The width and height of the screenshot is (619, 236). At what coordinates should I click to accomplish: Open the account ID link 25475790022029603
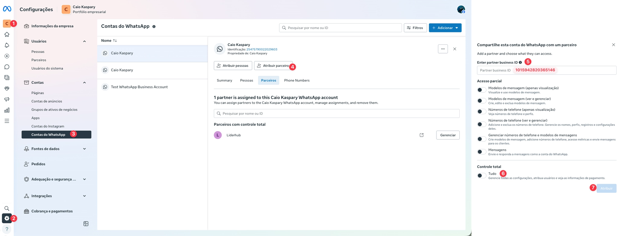point(262,49)
